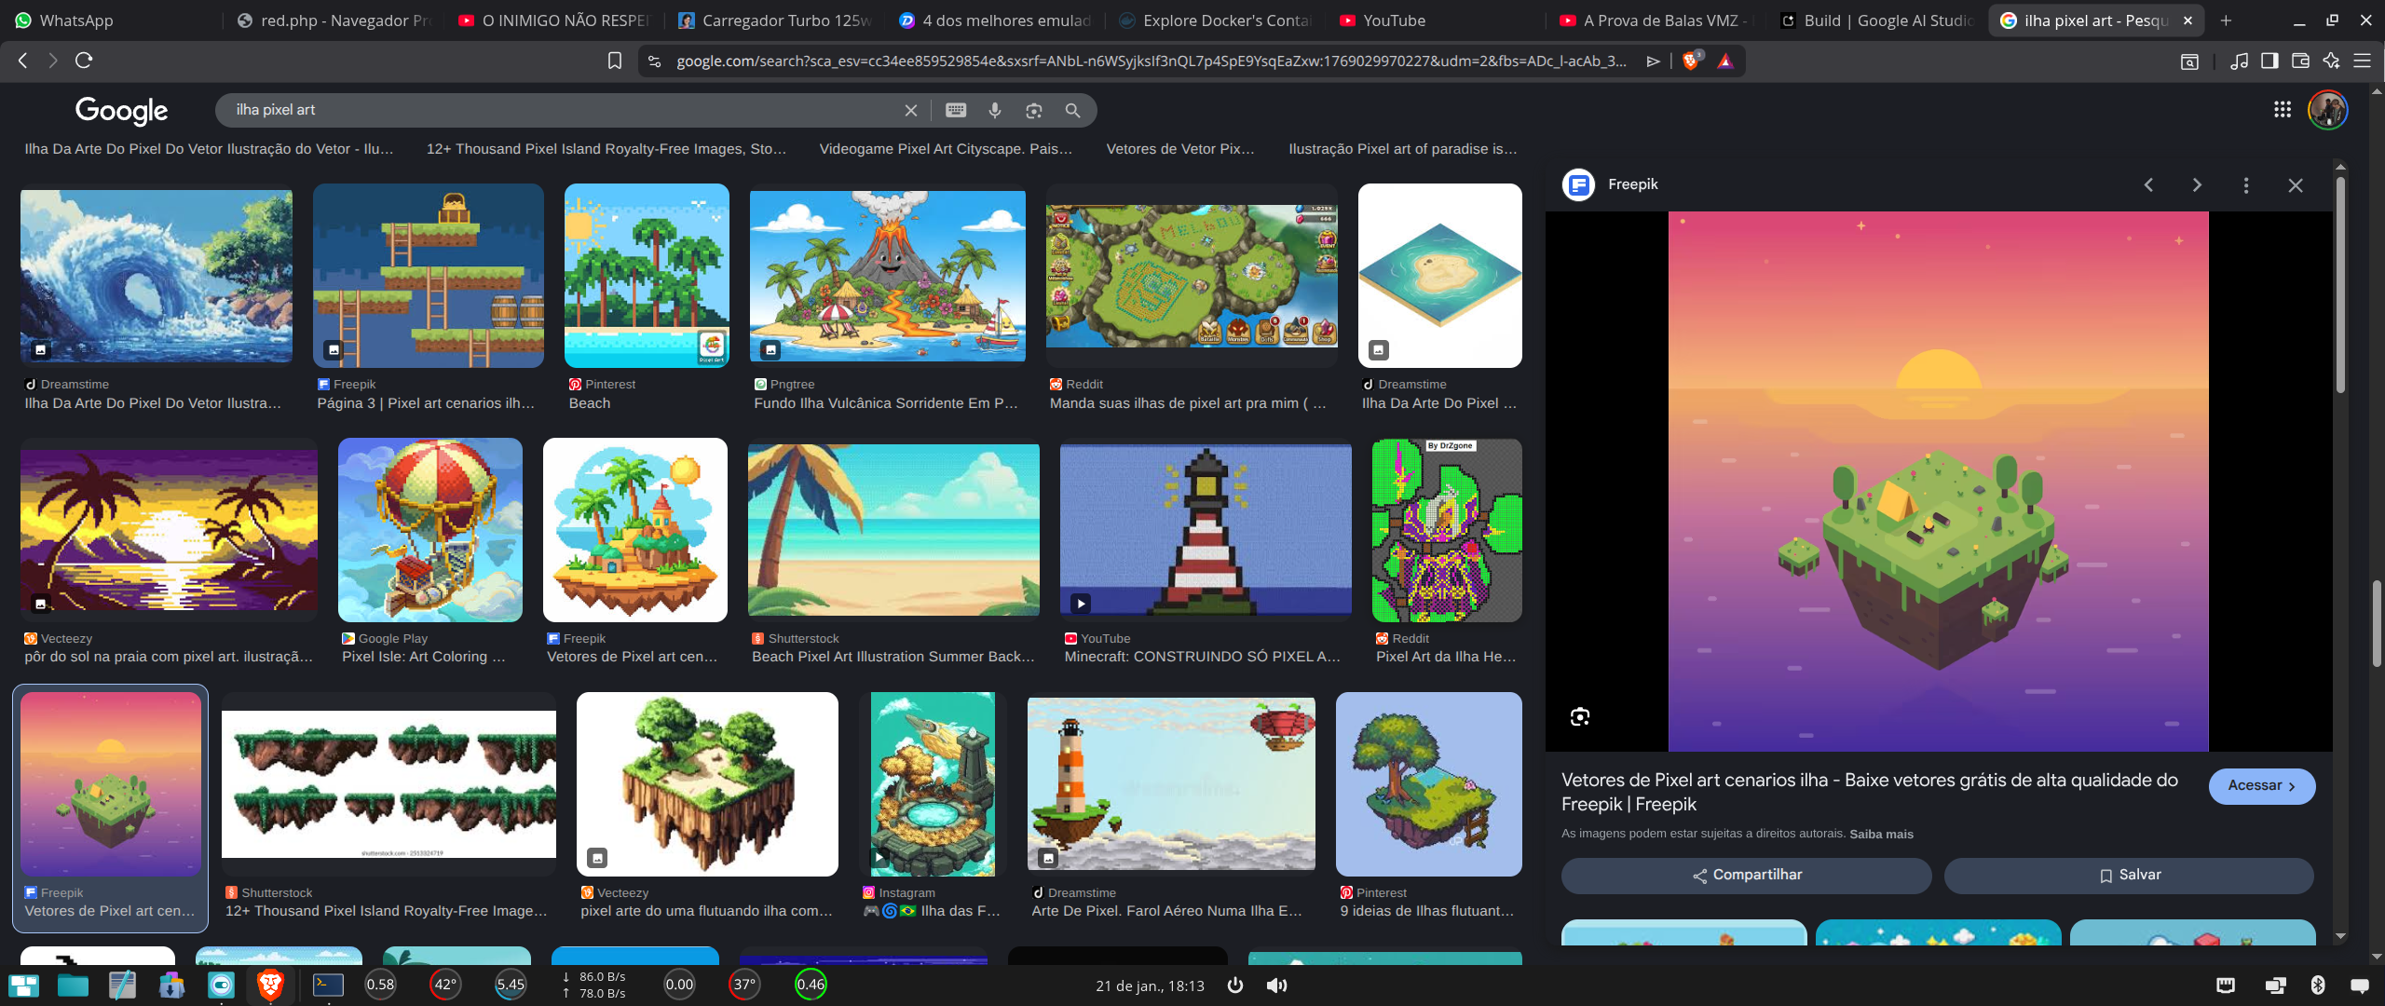
Task: Open Brave Shields lion icon
Action: (1693, 61)
